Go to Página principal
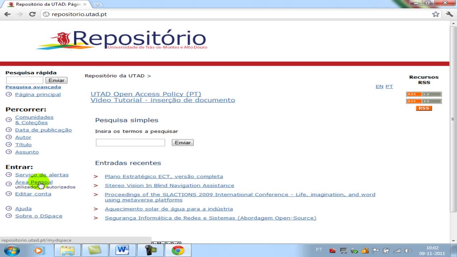This screenshot has height=257, width=457. coord(38,94)
